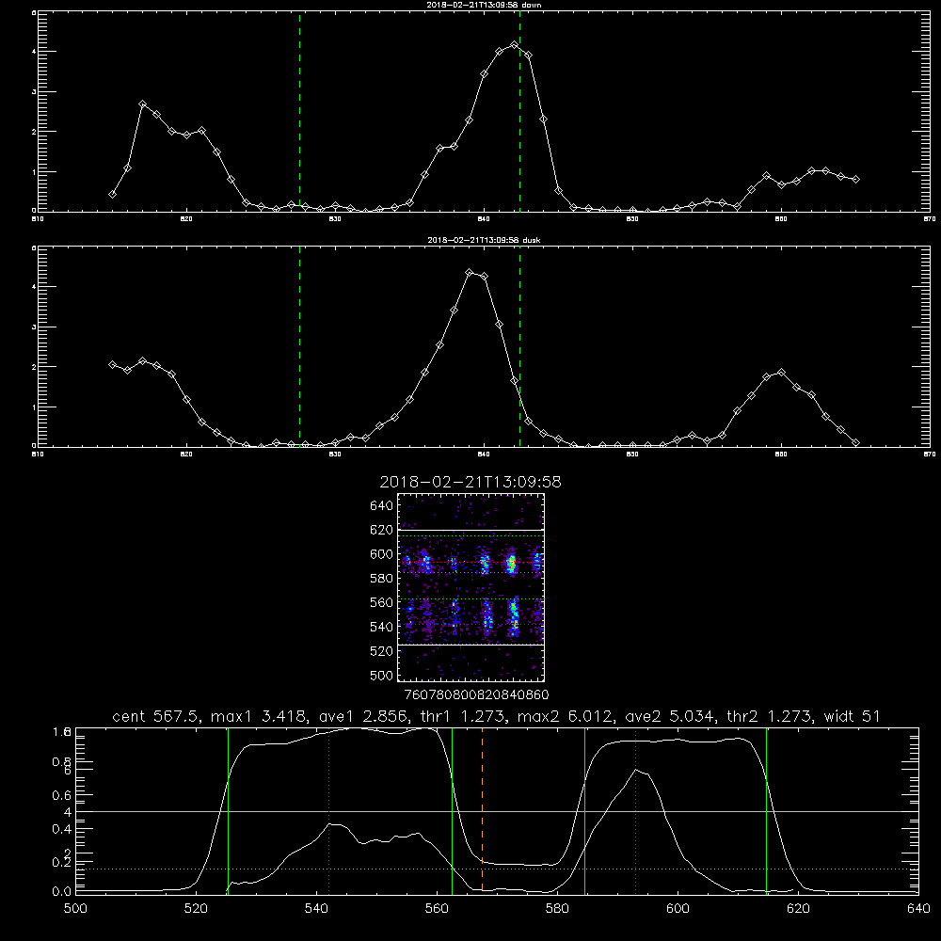Screen dimensions: 941x941
Task: Click the first data diamond of the dawn curve
Action: tap(112, 195)
